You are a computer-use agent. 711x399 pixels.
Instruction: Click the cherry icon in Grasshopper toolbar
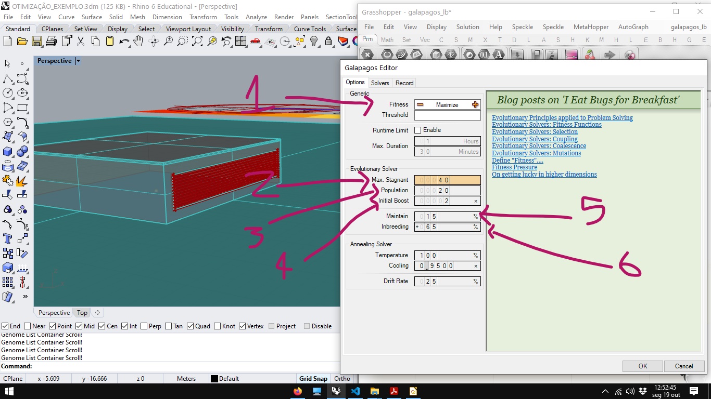[590, 55]
